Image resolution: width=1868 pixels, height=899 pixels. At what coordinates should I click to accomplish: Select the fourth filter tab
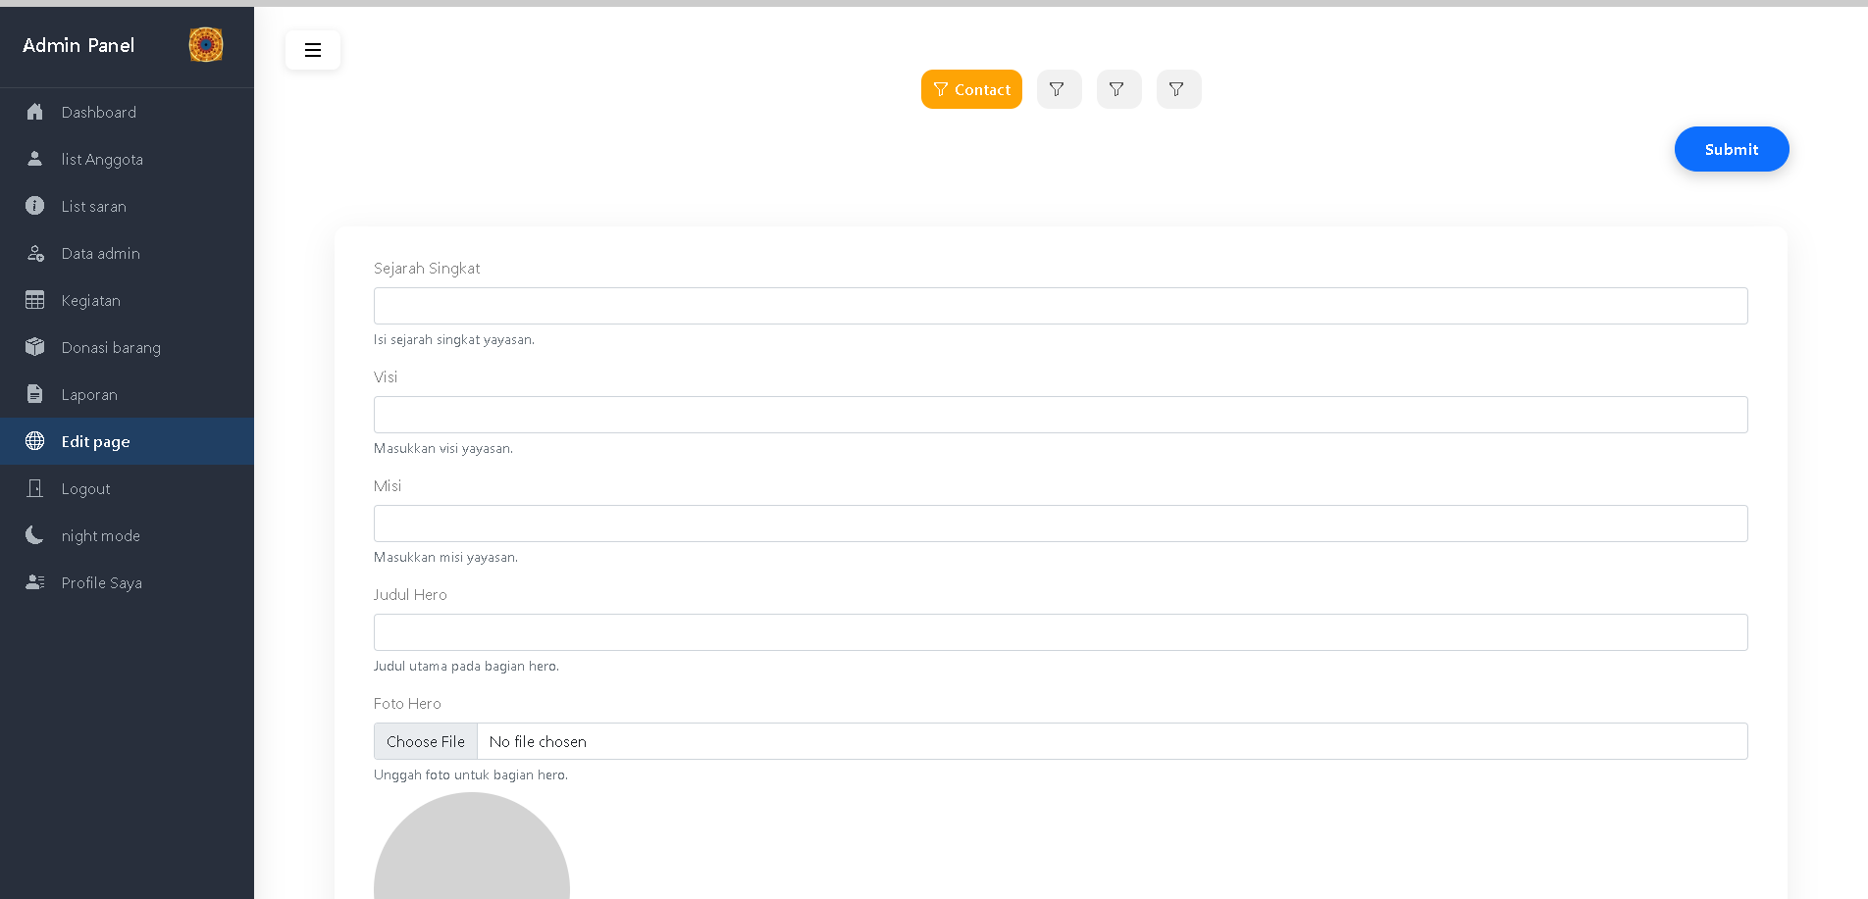(1178, 89)
